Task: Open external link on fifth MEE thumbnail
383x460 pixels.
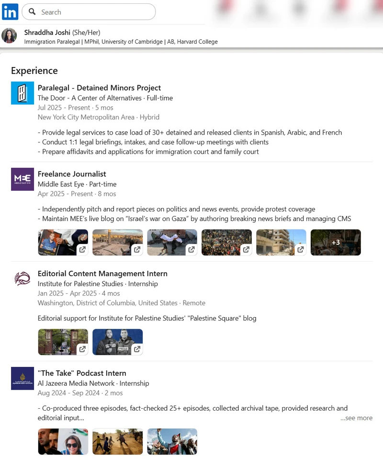Action: pos(301,250)
